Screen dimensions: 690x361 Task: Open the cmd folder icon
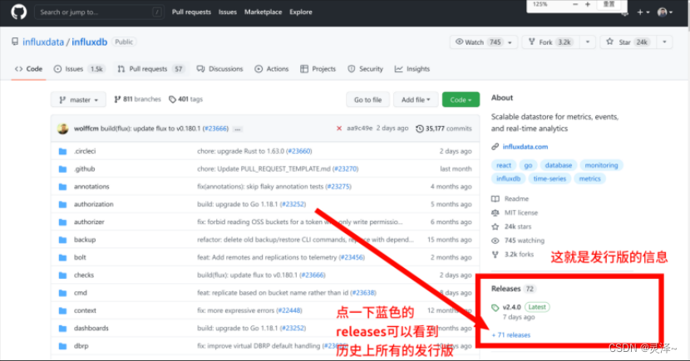coord(63,293)
